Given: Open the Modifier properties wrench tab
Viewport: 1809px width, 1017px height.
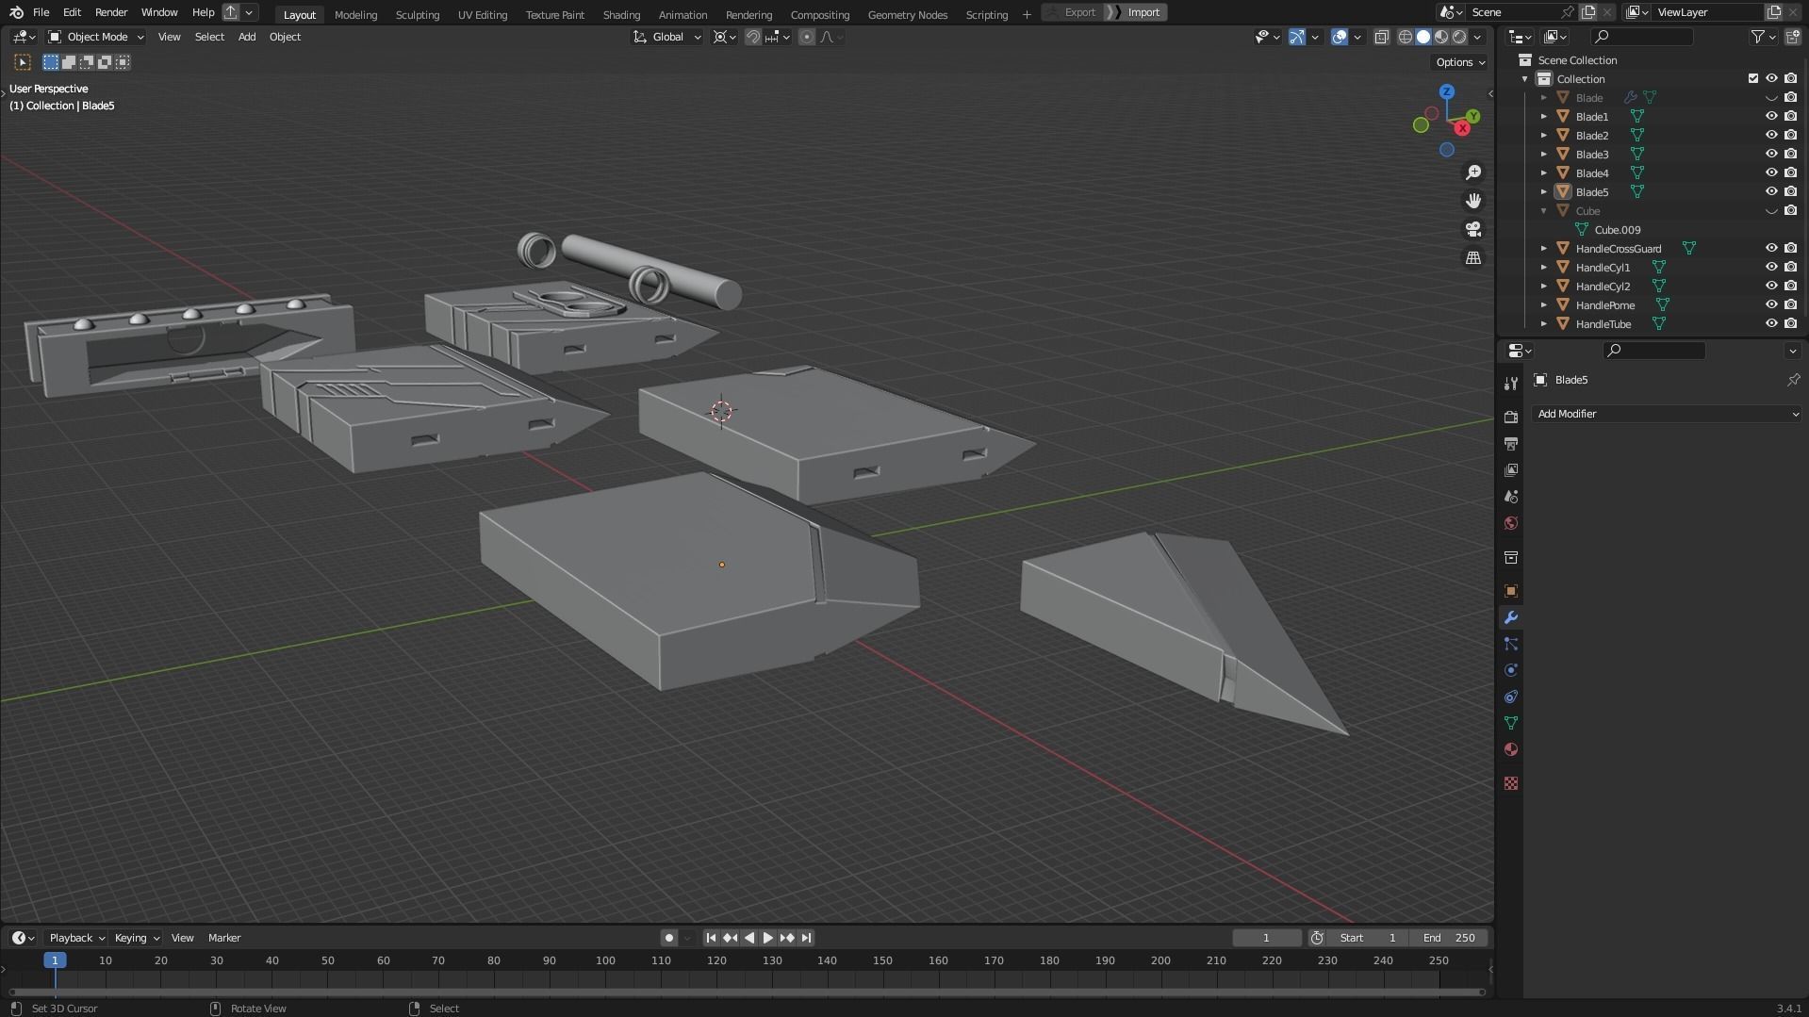Looking at the screenshot, I should coord(1511,617).
